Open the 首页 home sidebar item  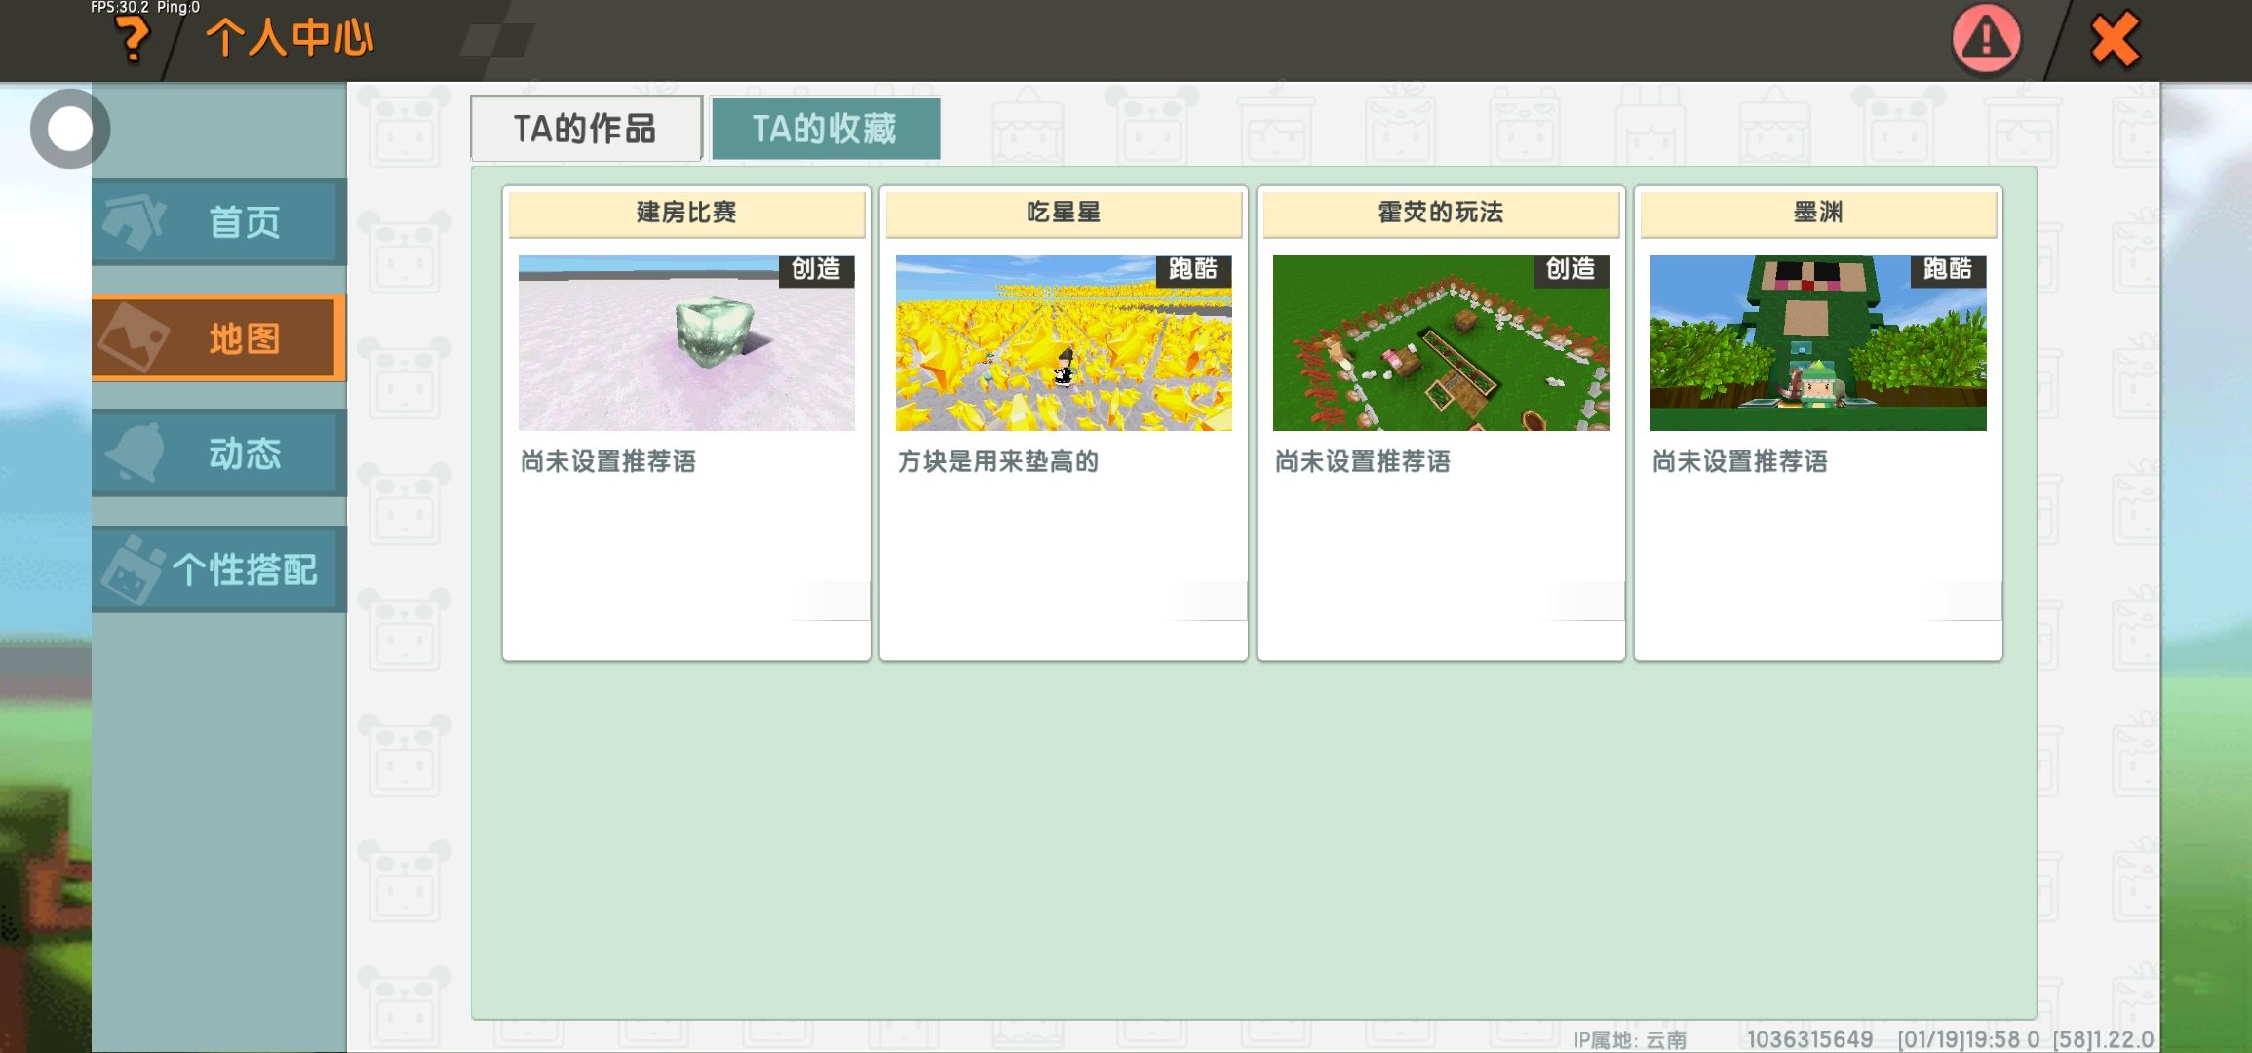[219, 222]
